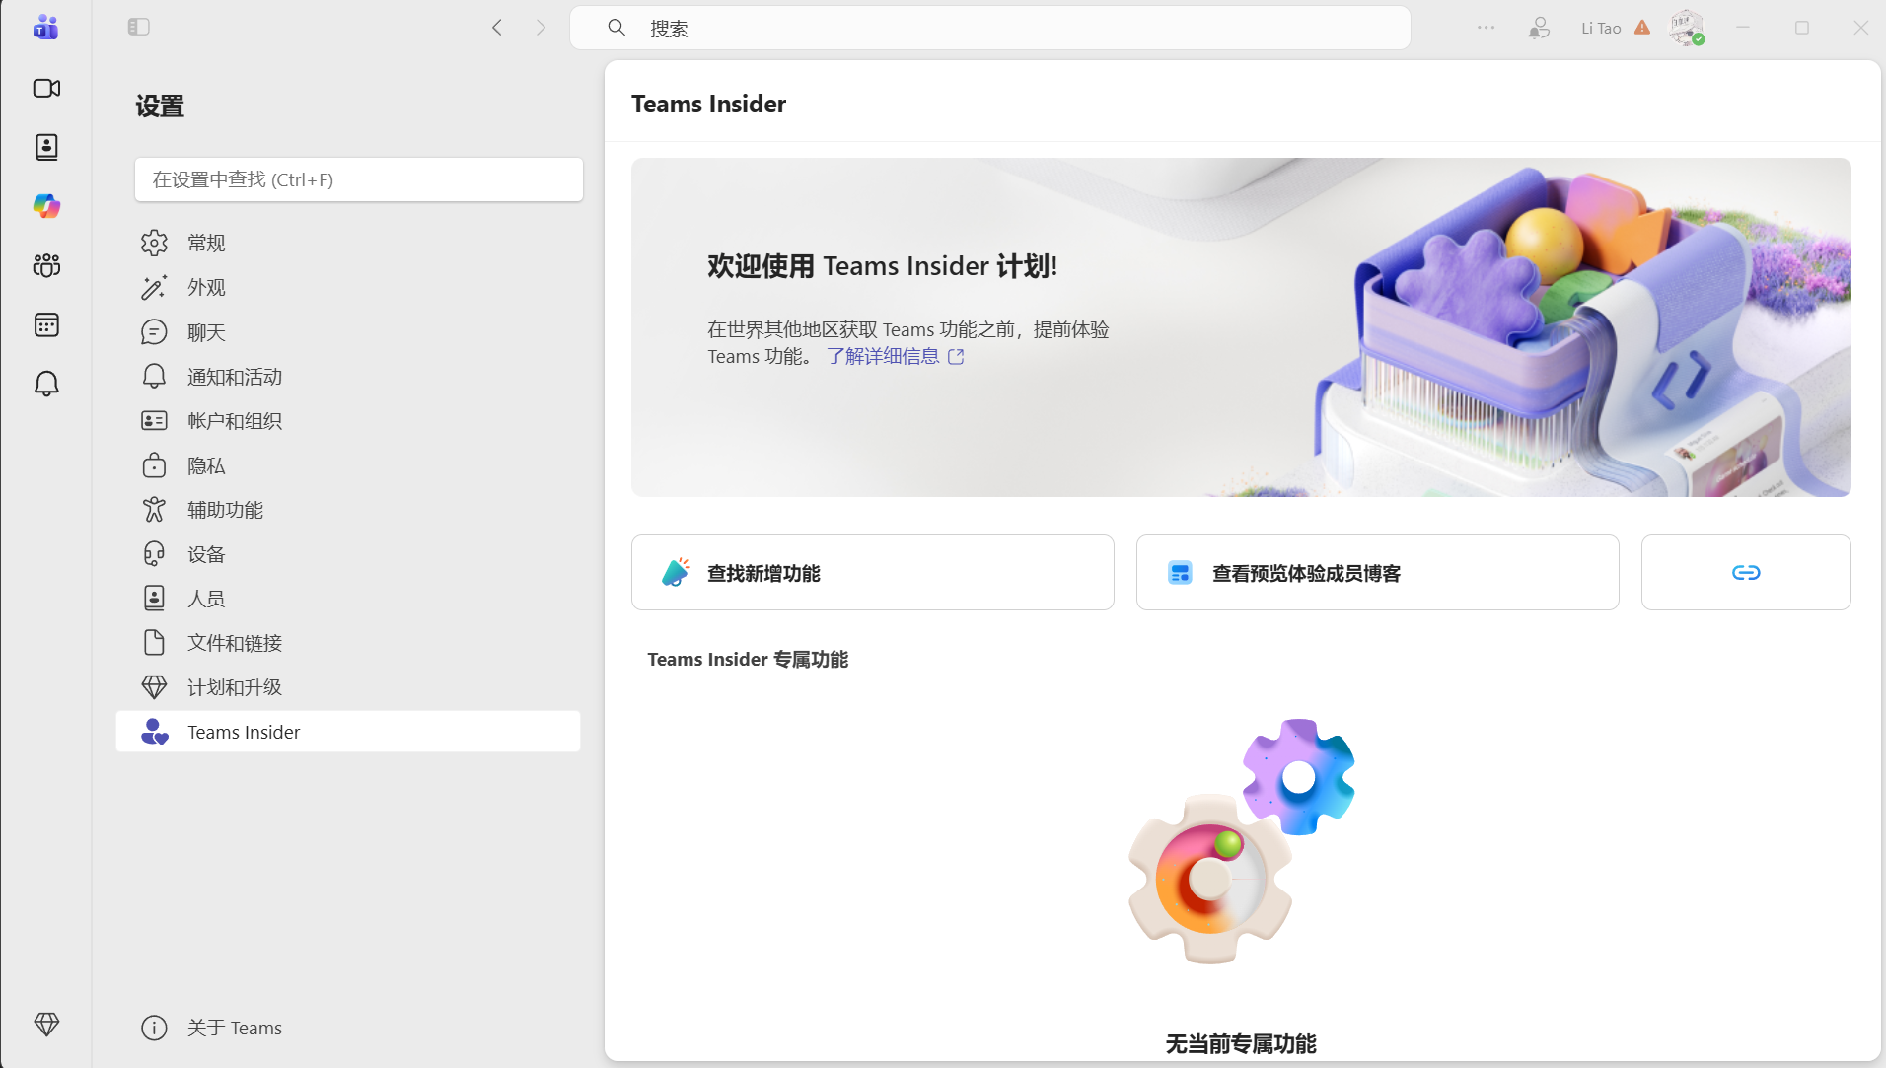Screen dimensions: 1886x1068
Task: Open the Calendar icon in the left rail
Action: tap(46, 324)
